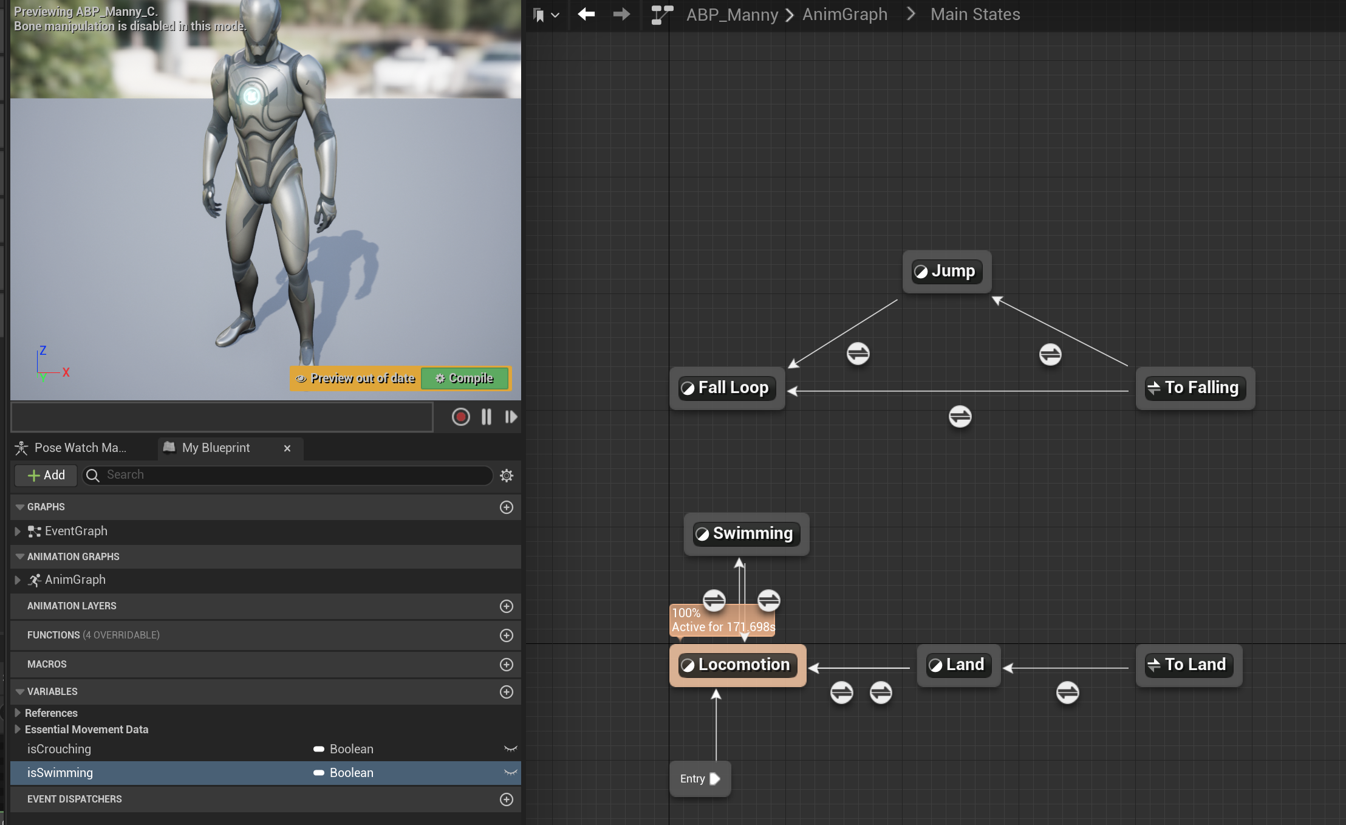
Task: Expand Essential Movement Data category
Action: (18, 730)
